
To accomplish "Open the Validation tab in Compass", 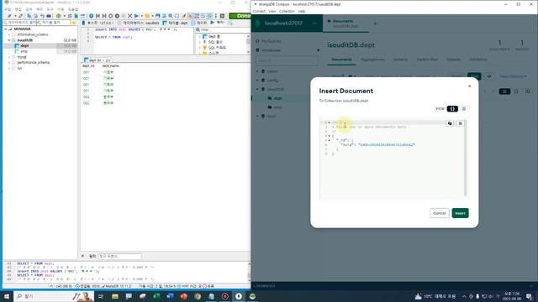I will 478,60.
